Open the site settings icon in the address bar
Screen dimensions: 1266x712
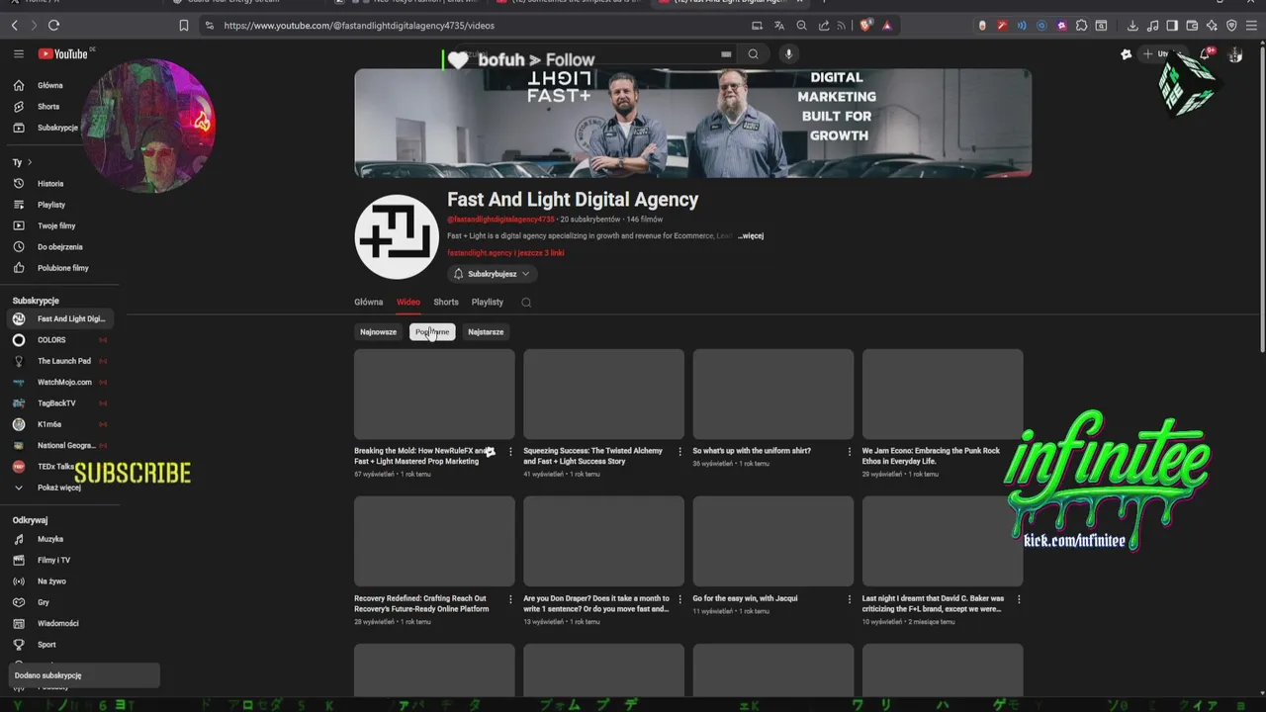coord(209,26)
